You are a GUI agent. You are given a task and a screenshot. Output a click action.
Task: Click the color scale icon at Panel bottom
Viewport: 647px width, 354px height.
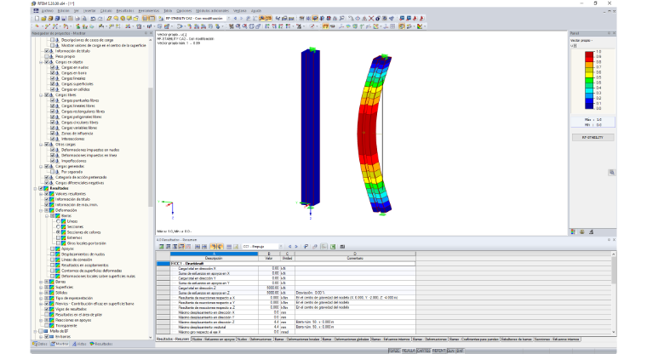pos(573,231)
